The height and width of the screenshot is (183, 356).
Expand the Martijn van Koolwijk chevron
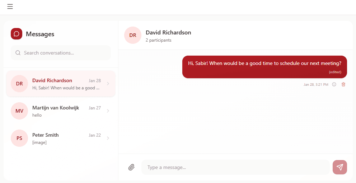pos(108,111)
